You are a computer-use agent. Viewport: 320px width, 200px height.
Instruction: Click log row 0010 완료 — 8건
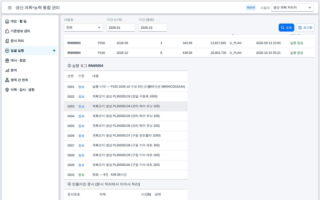coord(126,175)
